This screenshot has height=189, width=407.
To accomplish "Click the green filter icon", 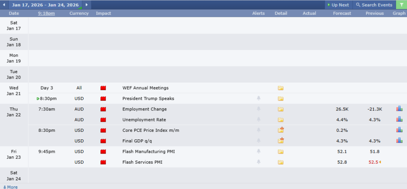I will tap(401, 5).
